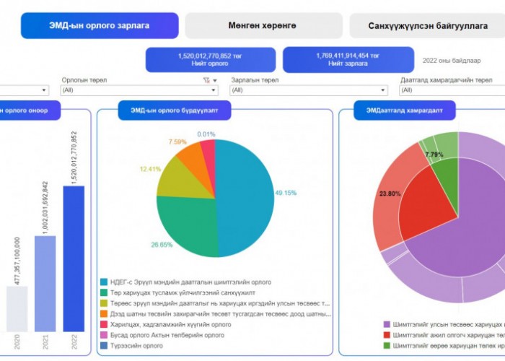
Task: Select the 2021 bar in the bar chart
Action: click(x=45, y=284)
